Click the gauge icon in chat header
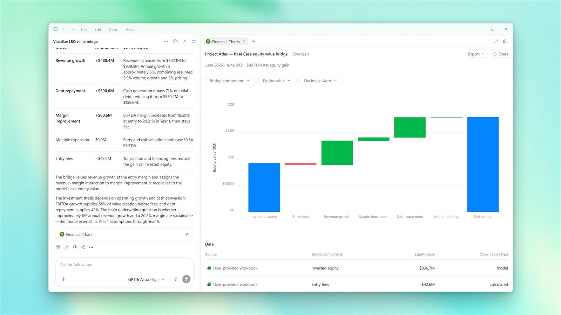561x315 pixels. (x=175, y=41)
